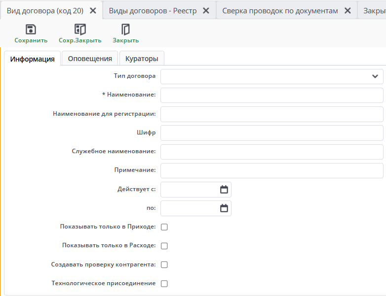Click into the Примечание field

pos(271,170)
